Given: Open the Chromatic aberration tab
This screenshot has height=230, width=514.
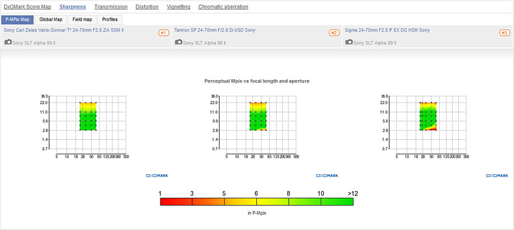Looking at the screenshot, I should (x=223, y=7).
